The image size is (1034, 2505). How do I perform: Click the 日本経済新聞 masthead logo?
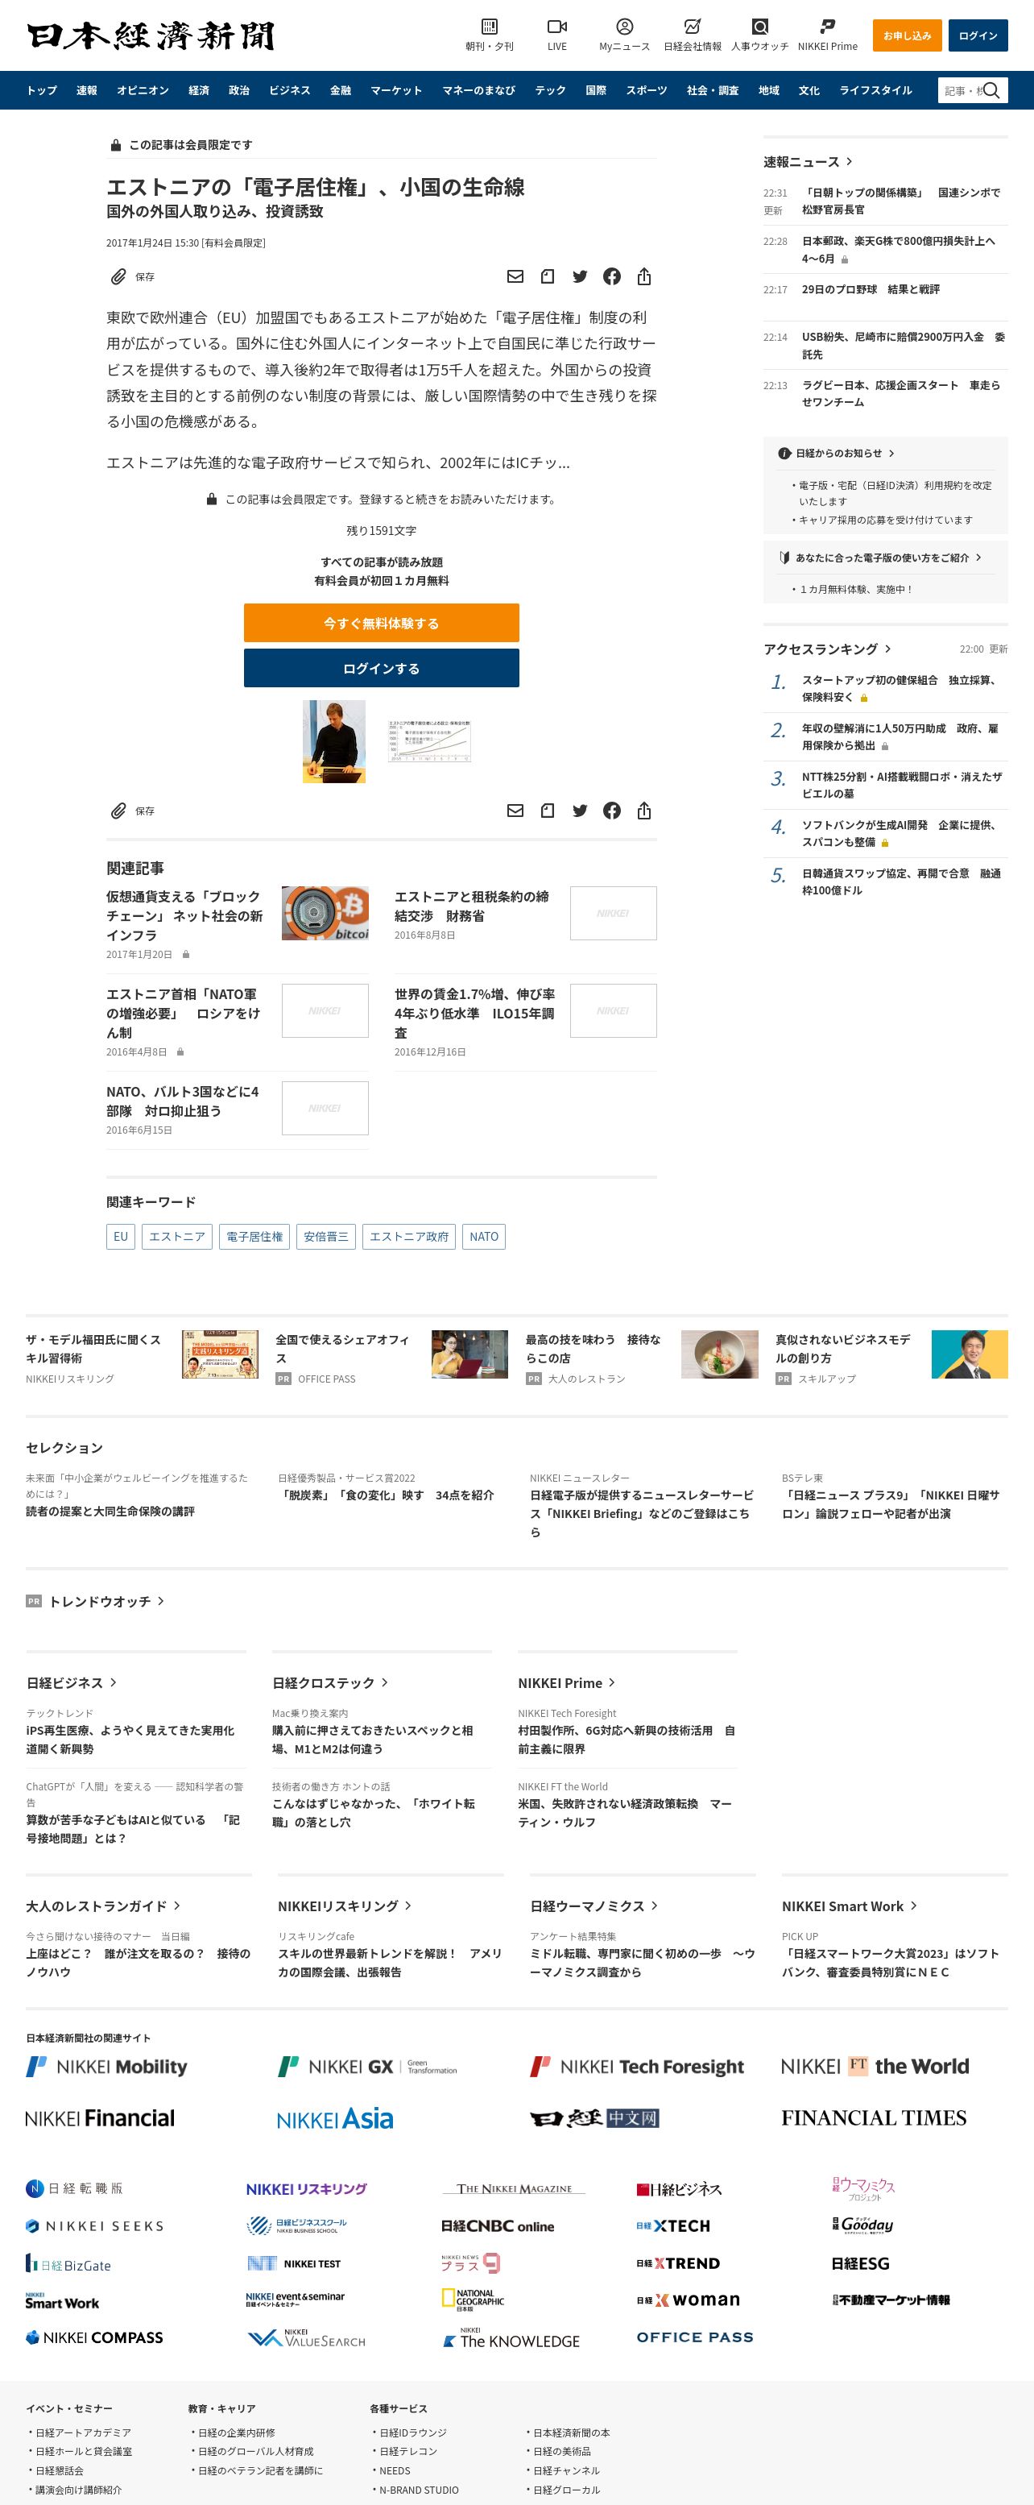(151, 35)
